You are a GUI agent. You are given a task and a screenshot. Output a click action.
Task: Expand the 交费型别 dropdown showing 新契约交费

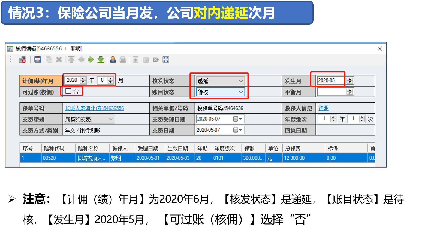point(110,119)
